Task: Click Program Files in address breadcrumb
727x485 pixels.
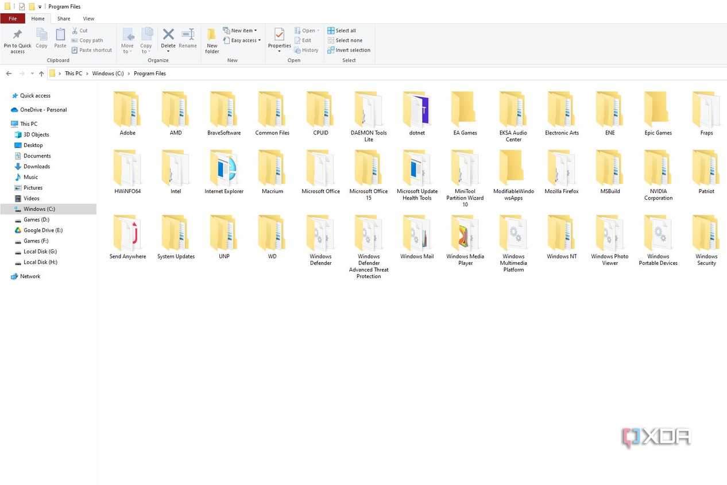Action: click(150, 74)
